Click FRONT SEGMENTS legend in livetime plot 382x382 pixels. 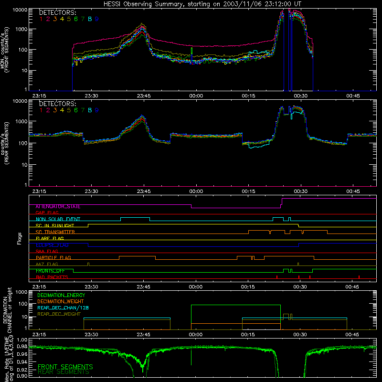tap(65, 367)
